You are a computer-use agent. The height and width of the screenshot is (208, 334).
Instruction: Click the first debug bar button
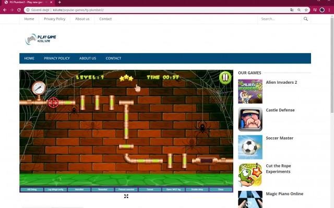tap(32, 189)
